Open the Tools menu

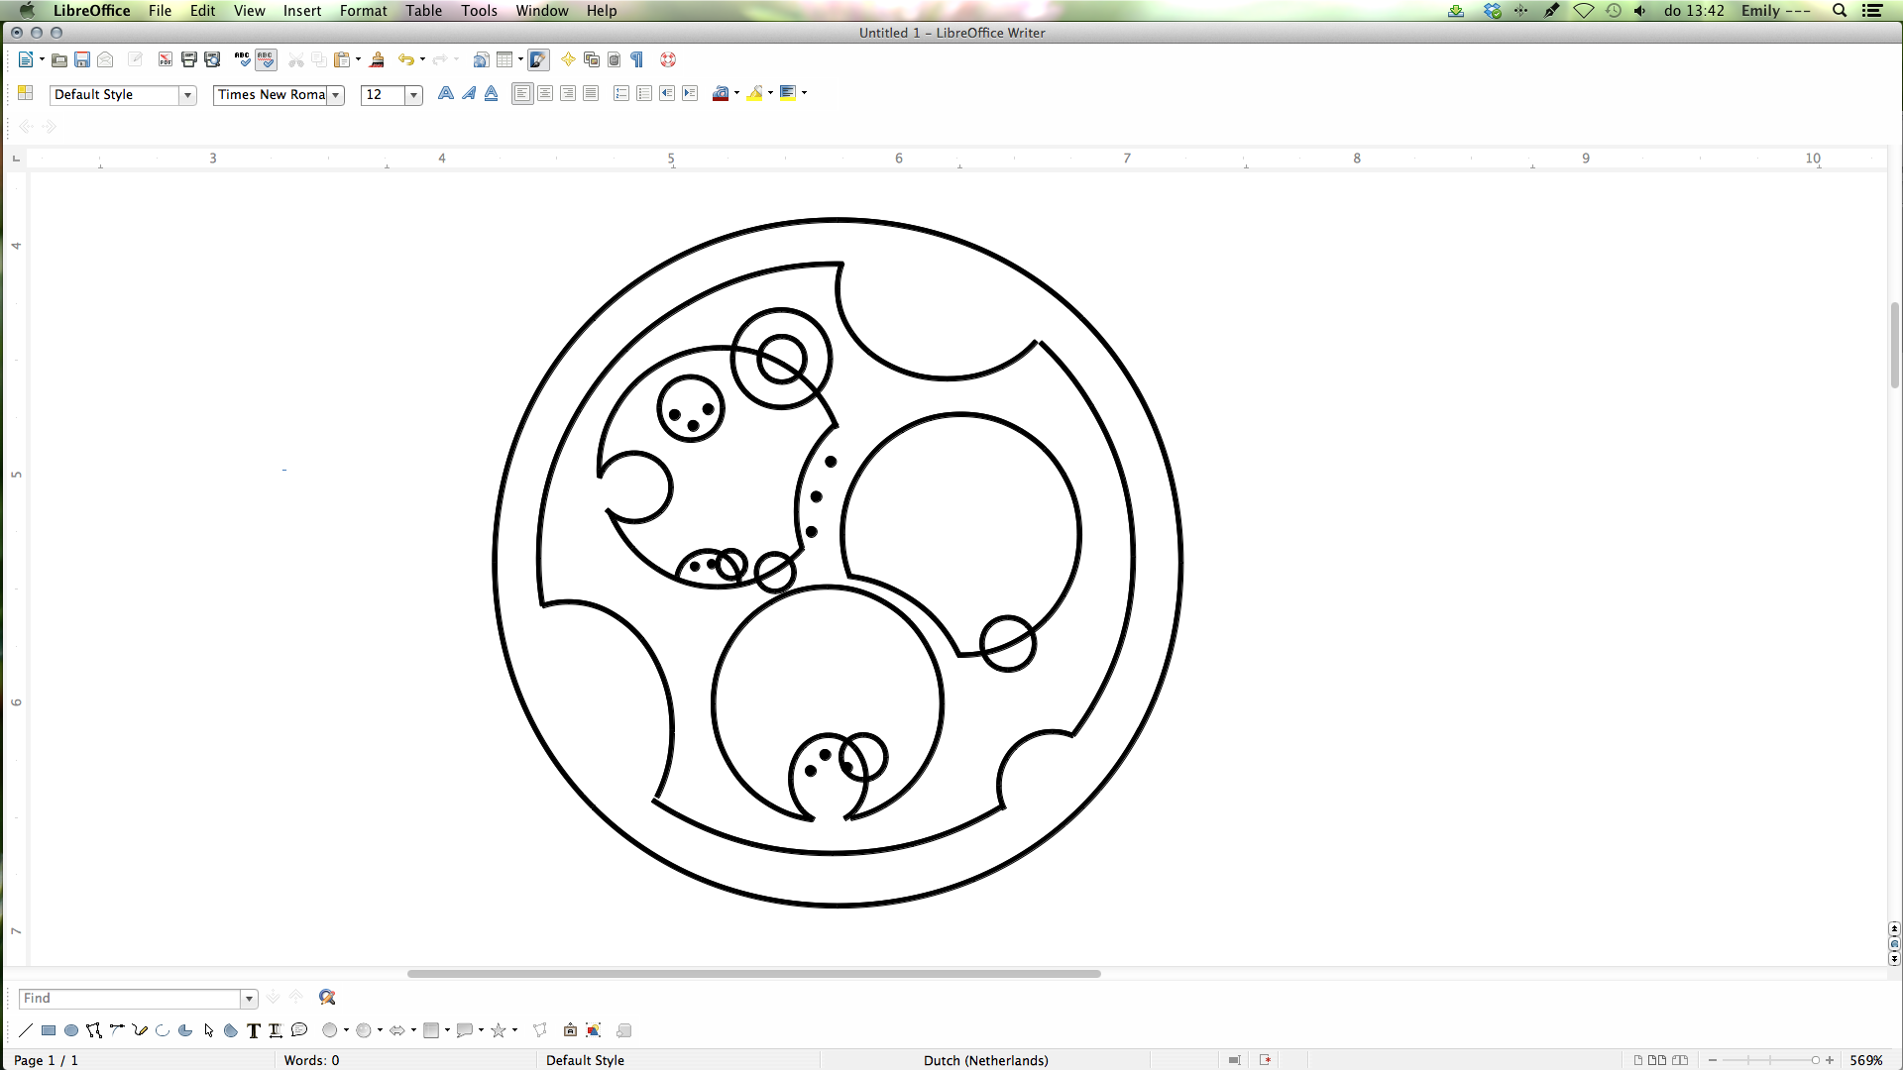pyautogui.click(x=479, y=11)
